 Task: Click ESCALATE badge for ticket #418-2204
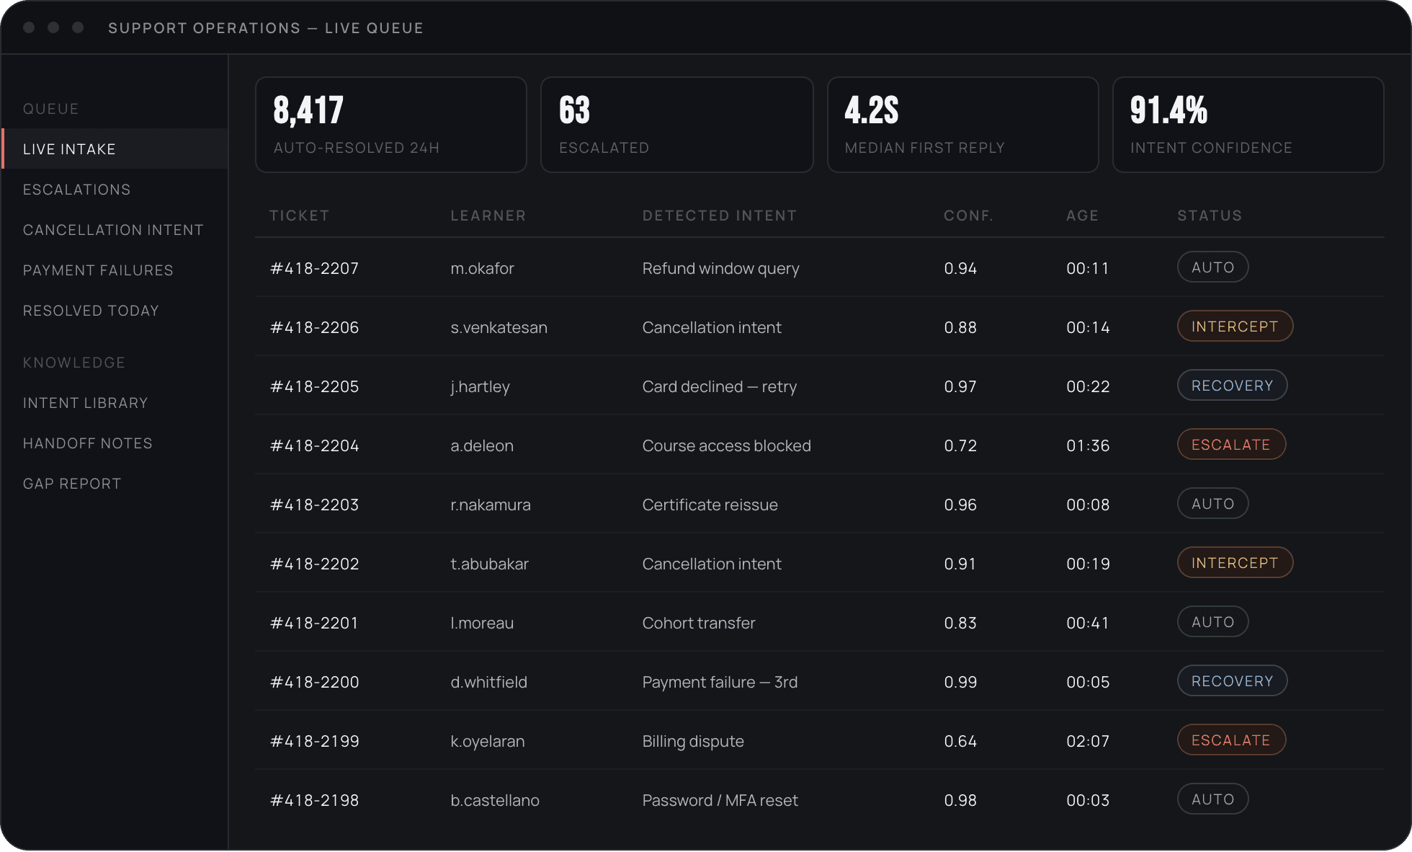click(1231, 445)
